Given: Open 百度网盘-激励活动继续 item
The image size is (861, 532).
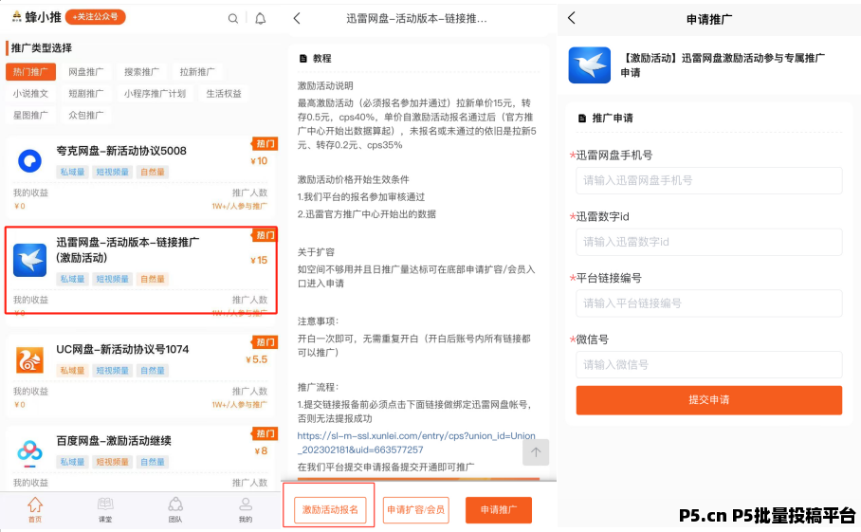Looking at the screenshot, I should 114,440.
